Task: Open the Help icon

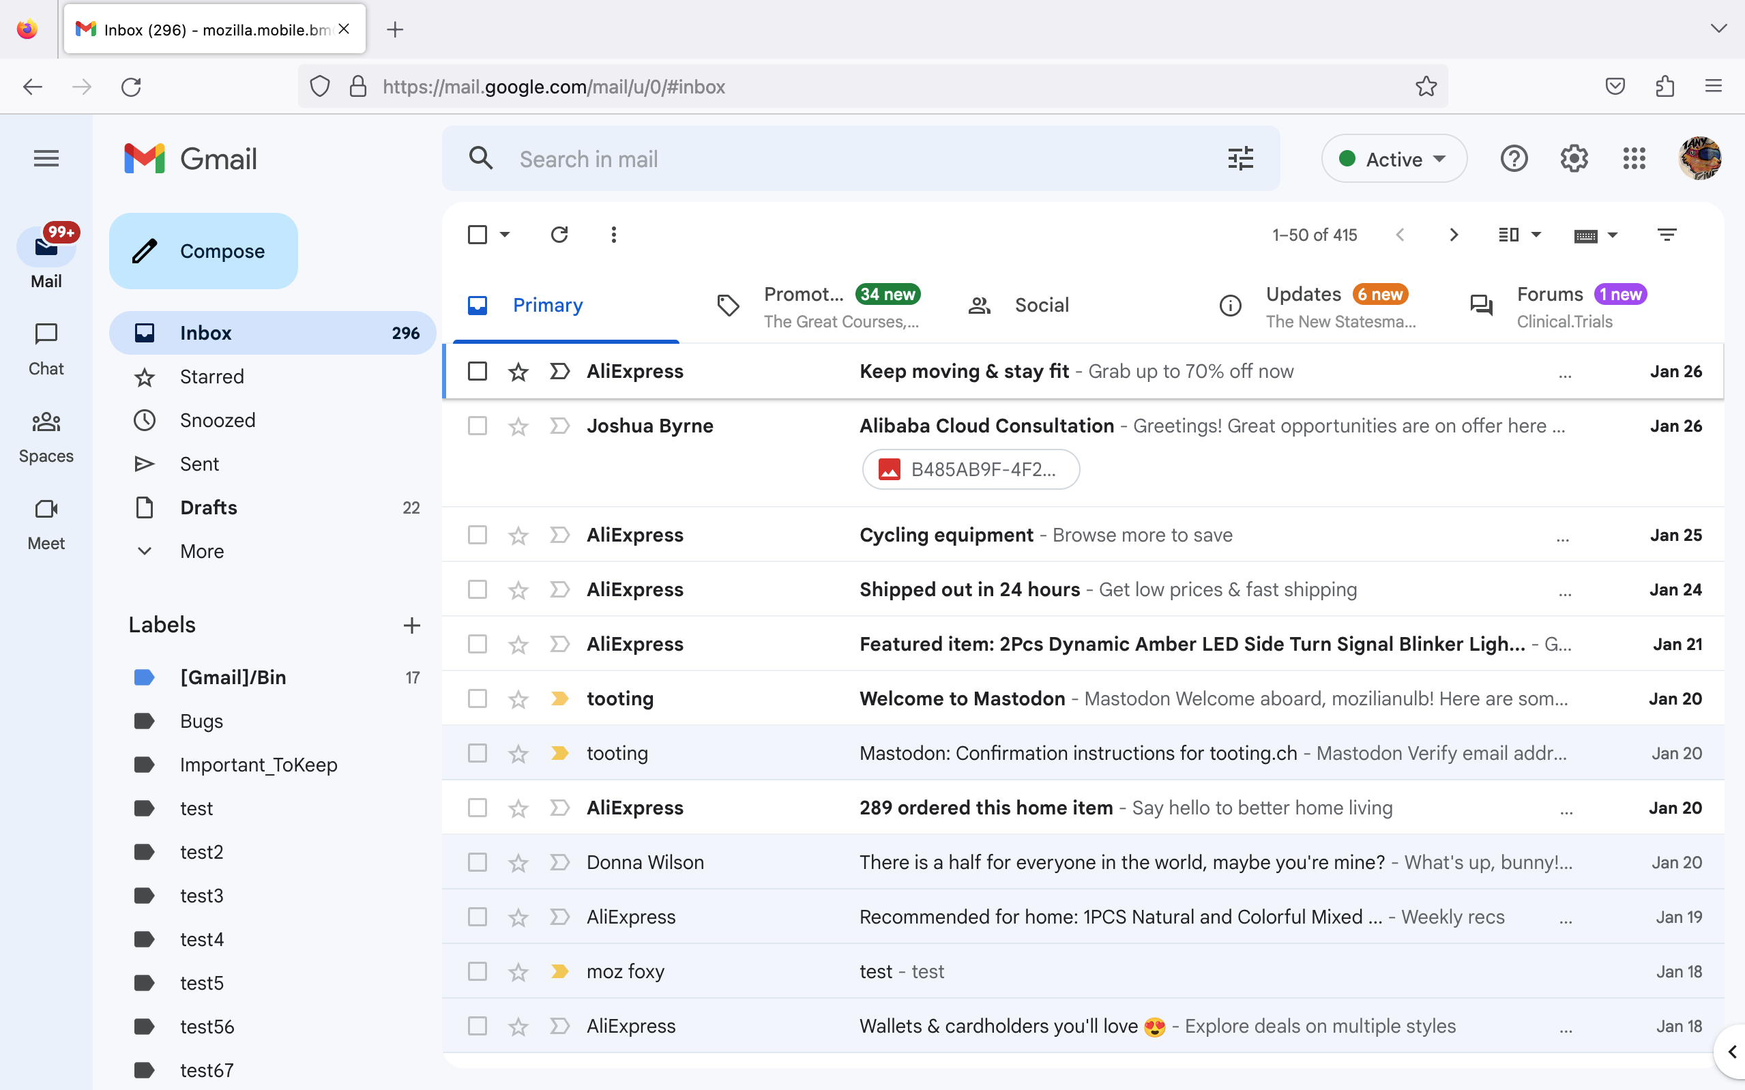Action: [x=1514, y=159]
